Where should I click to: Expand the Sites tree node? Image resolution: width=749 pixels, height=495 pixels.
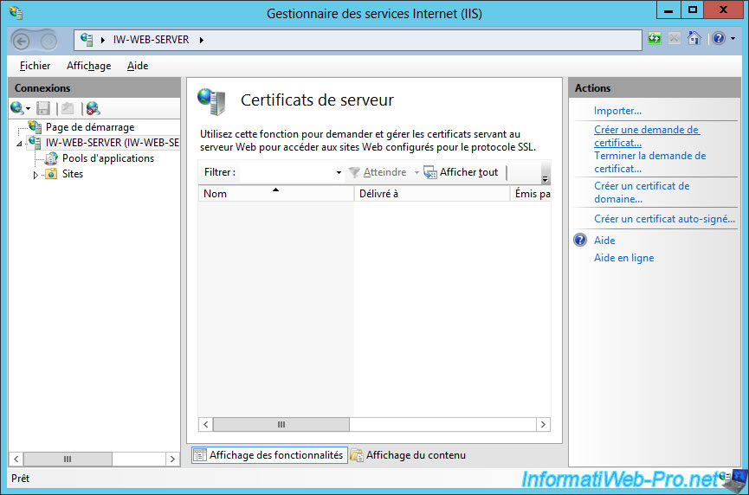[x=36, y=175]
